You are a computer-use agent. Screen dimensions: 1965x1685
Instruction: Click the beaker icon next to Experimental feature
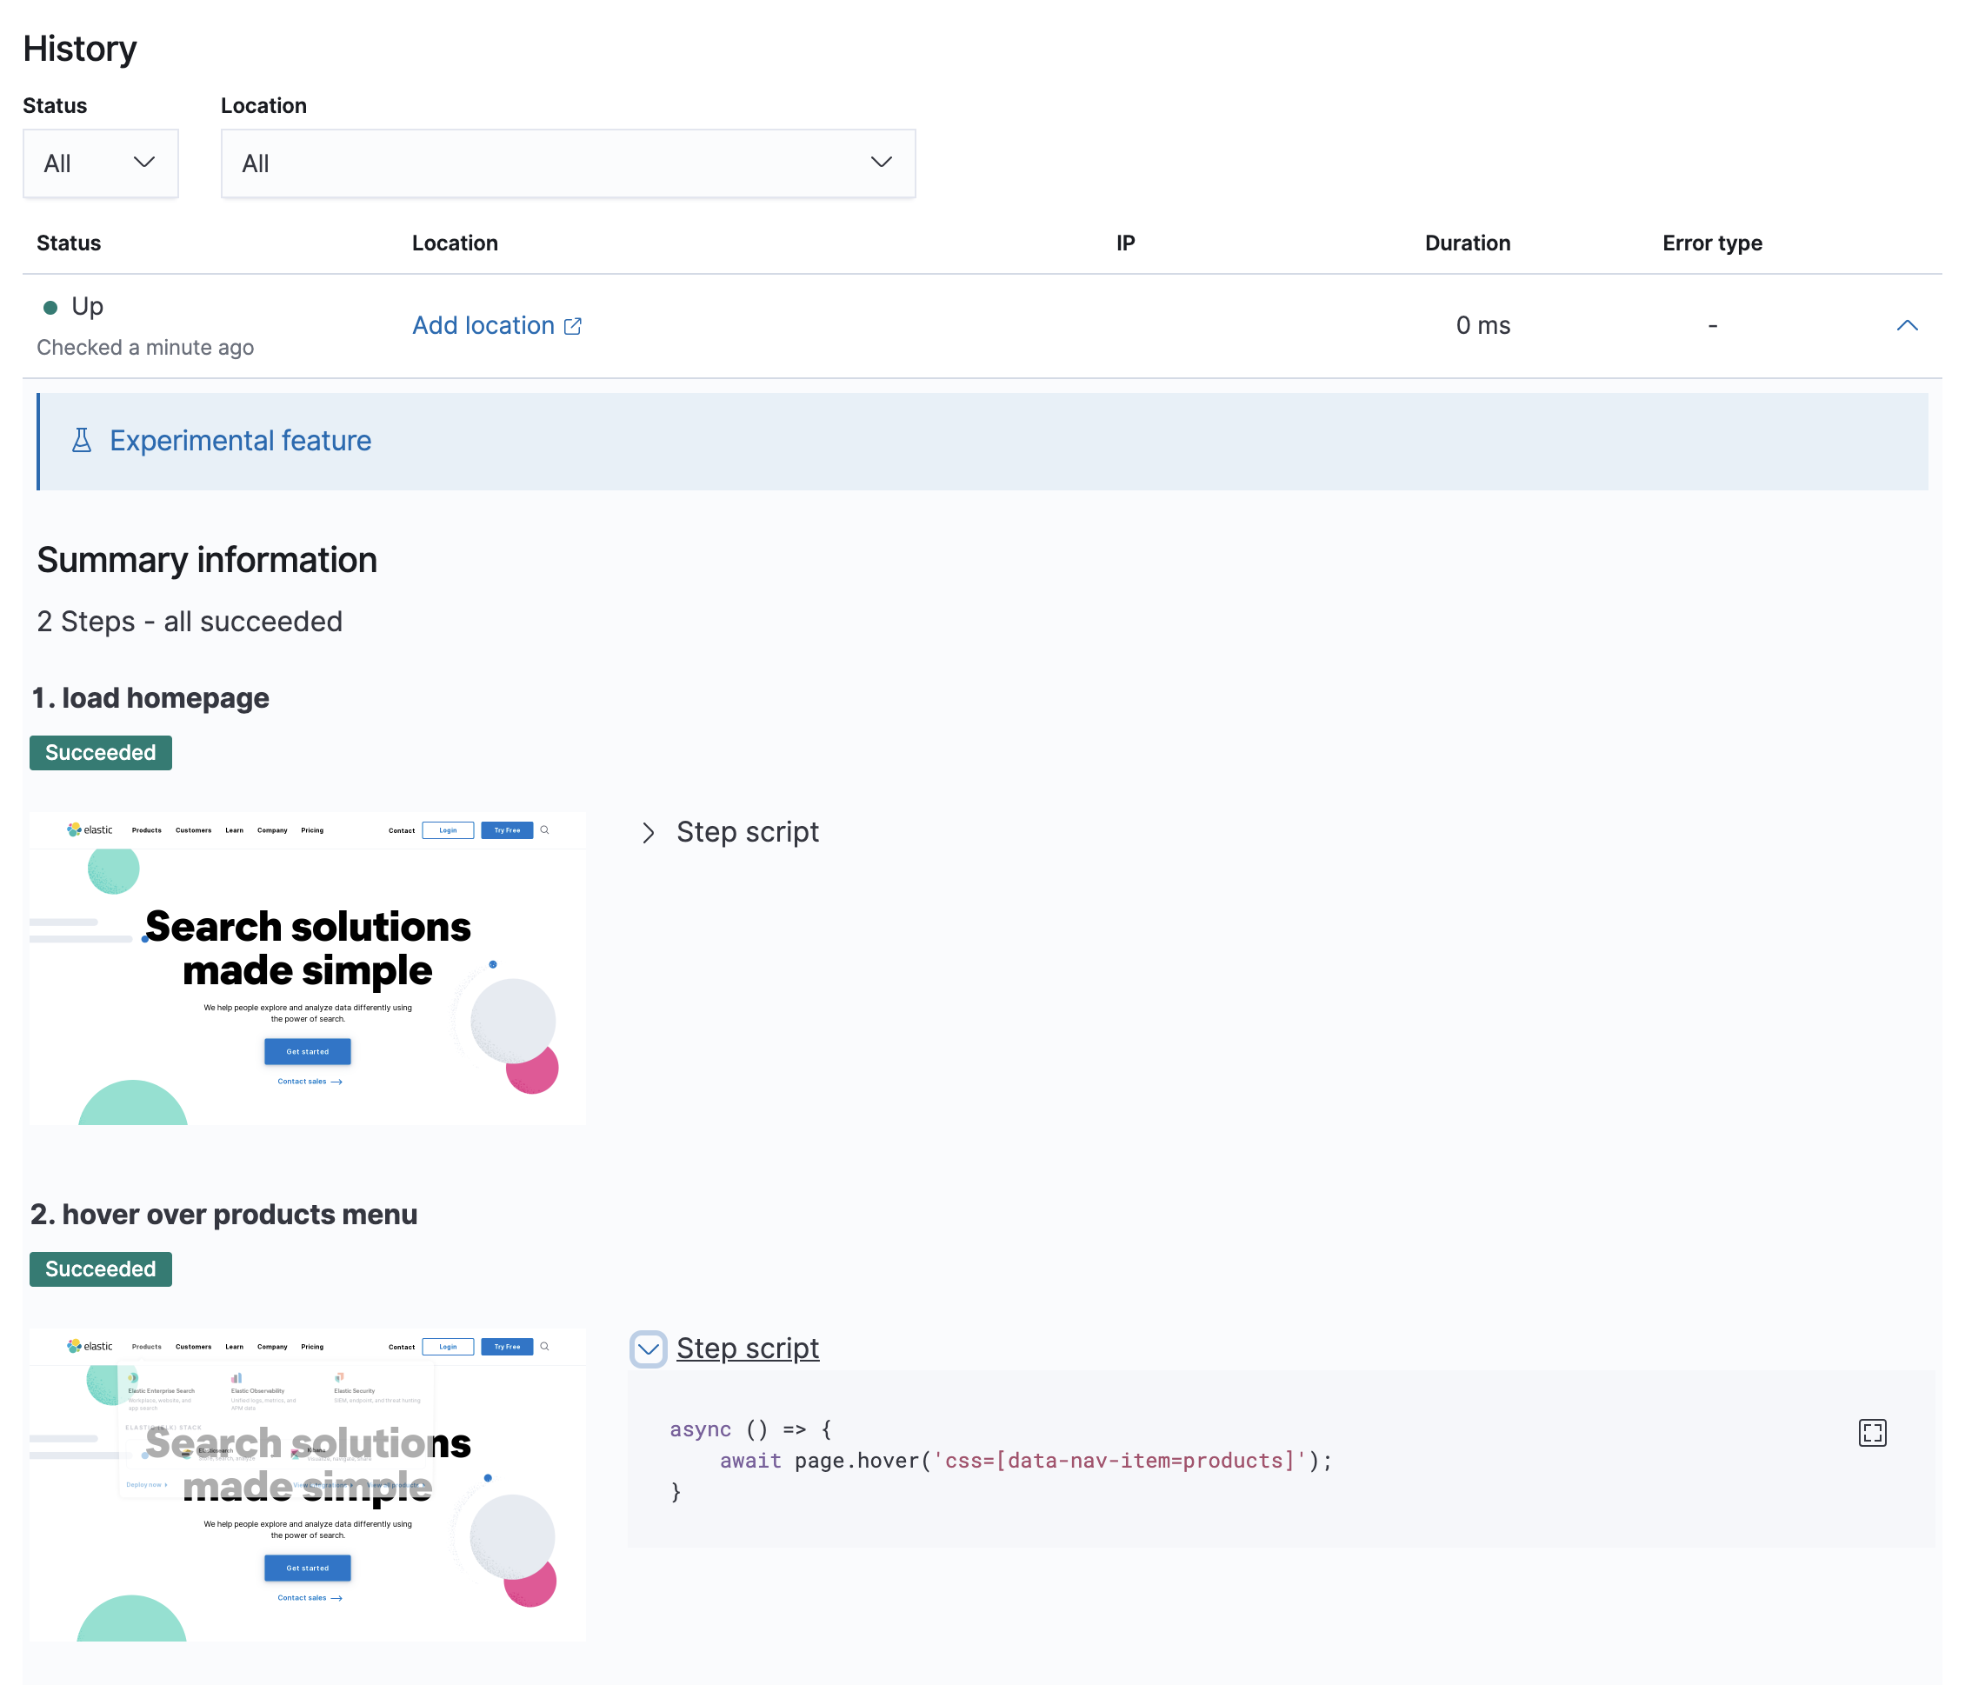(82, 440)
